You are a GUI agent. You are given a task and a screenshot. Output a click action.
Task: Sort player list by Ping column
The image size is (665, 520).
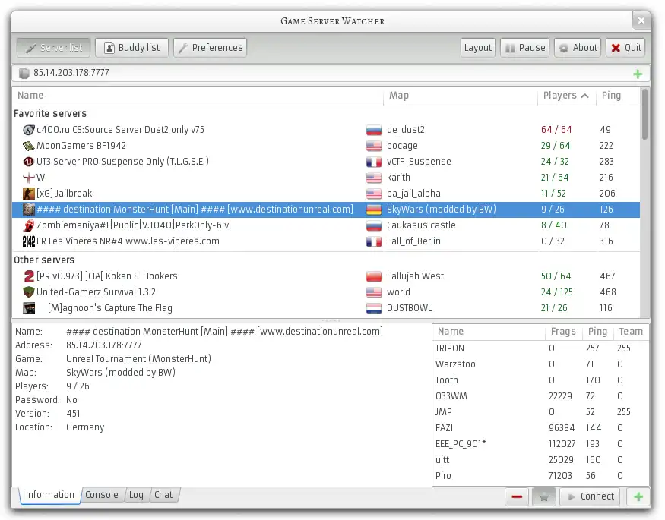pos(598,332)
